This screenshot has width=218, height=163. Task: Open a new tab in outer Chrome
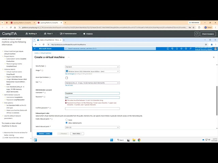(x=65, y=23)
